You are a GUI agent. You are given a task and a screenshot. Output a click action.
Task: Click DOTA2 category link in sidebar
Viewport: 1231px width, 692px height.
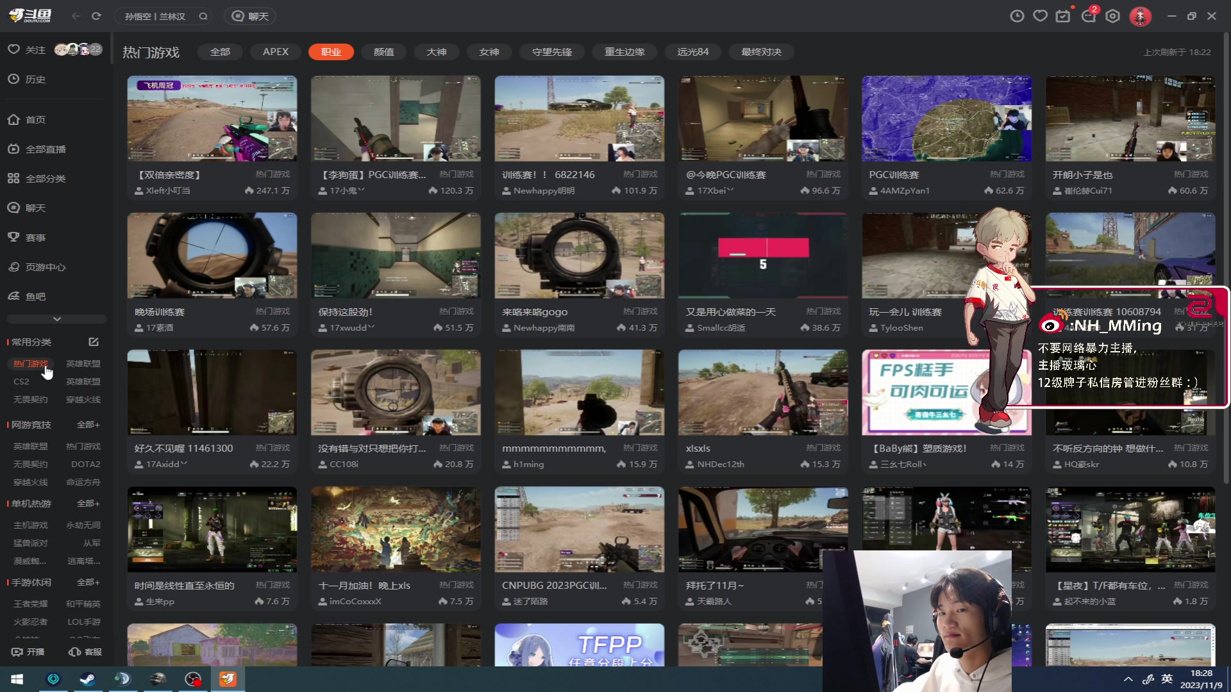[85, 464]
